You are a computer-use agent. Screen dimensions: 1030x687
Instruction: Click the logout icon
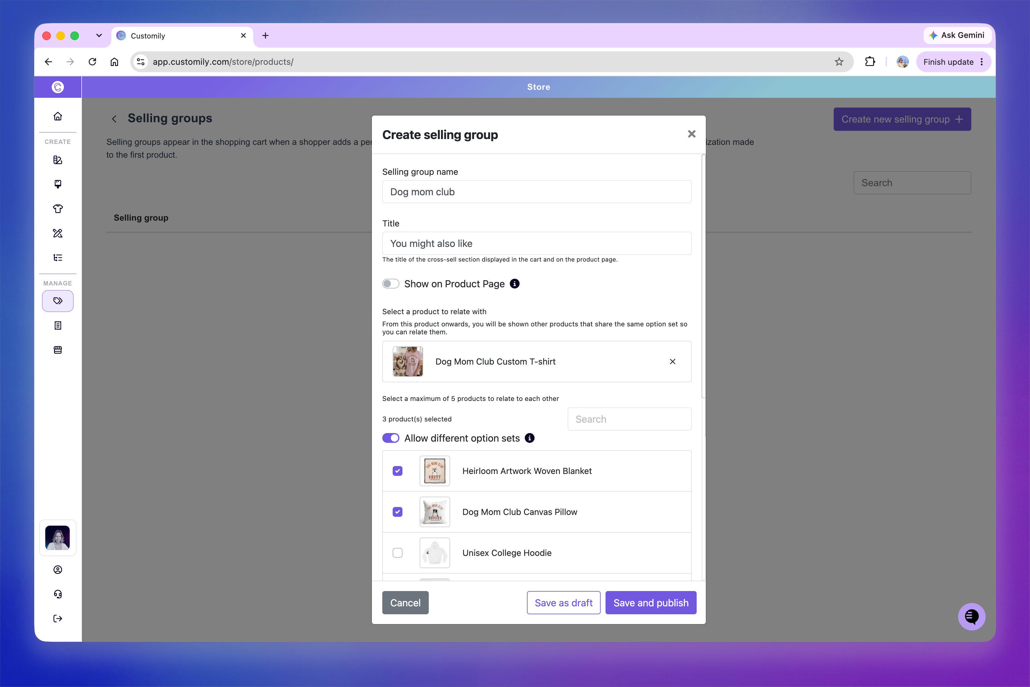click(x=58, y=619)
